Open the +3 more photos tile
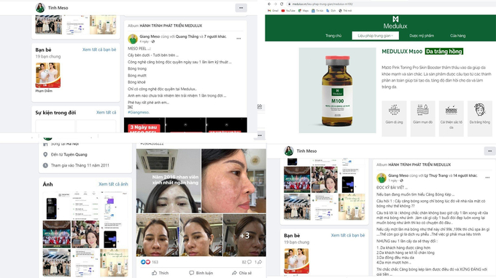Image resolution: width=496 pixels, height=278 pixels. coord(244,235)
